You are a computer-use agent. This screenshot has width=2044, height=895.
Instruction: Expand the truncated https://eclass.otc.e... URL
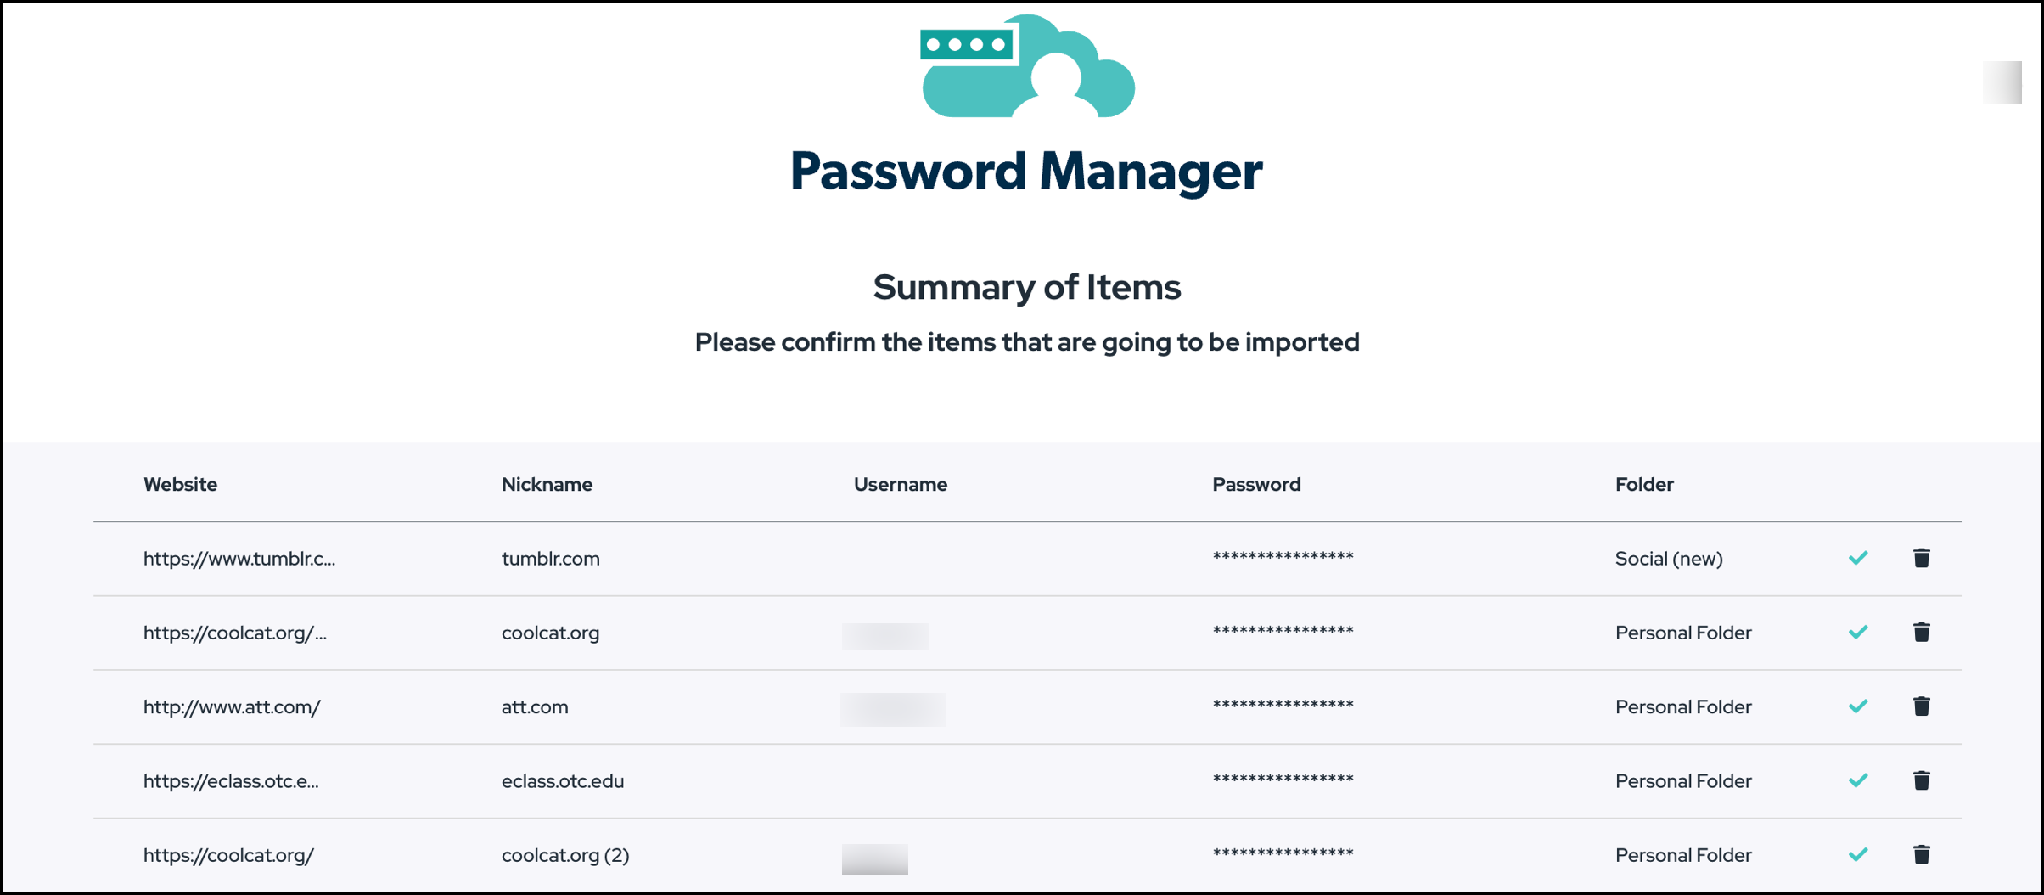tap(232, 780)
